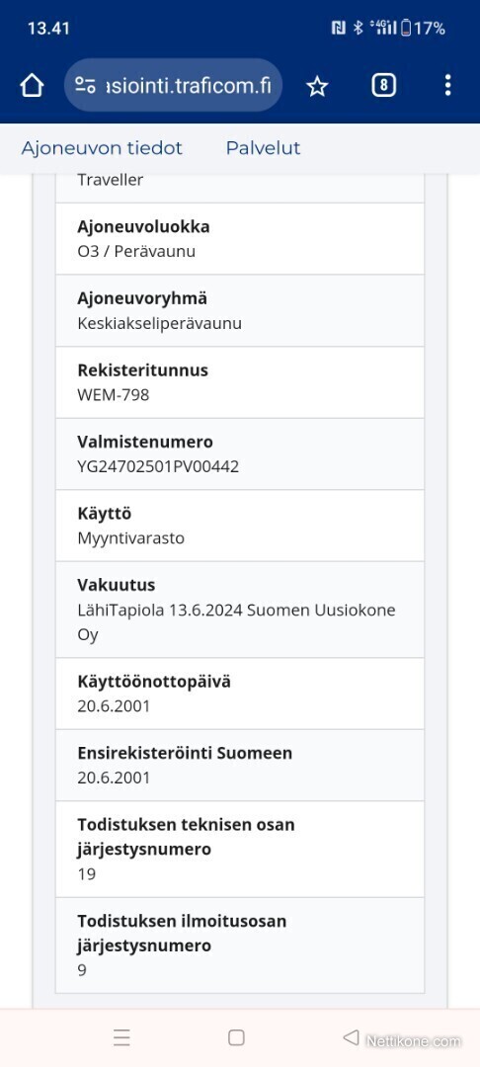Tap the Android recent apps button

click(121, 1037)
